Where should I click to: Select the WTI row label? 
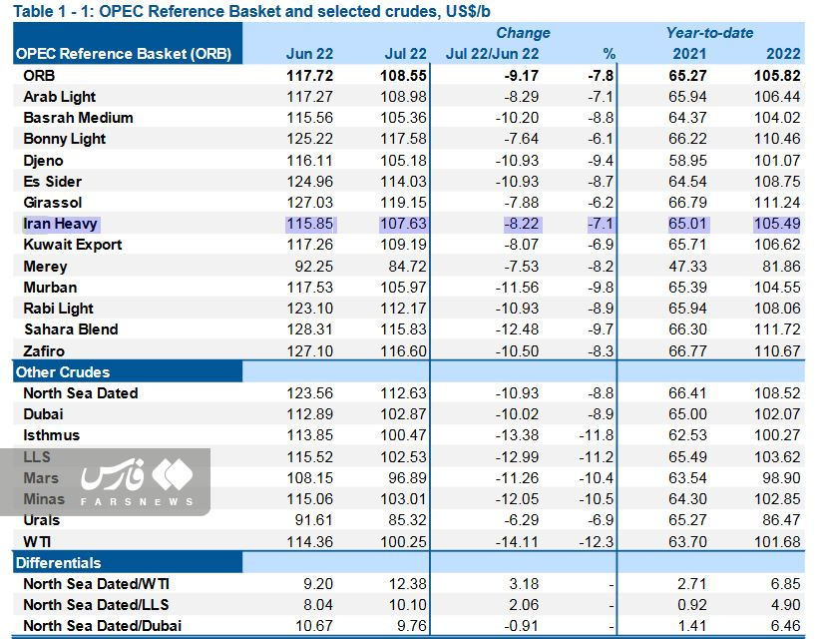coord(37,541)
